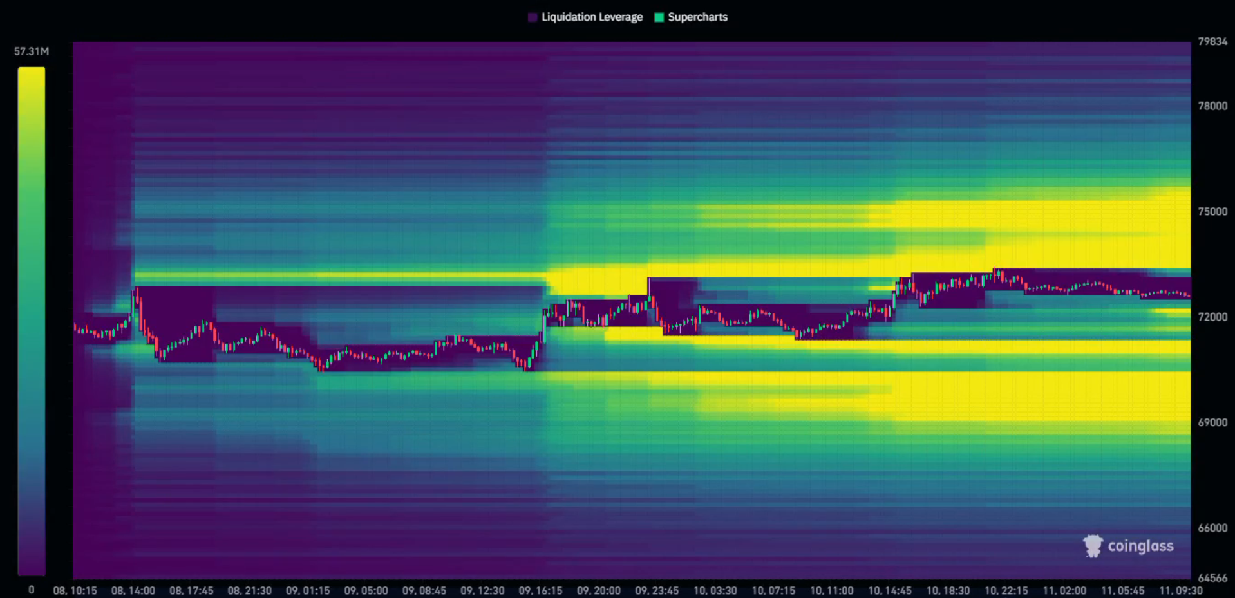Click the 10, 11:00 time axis label
Image resolution: width=1235 pixels, height=598 pixels.
coord(831,590)
